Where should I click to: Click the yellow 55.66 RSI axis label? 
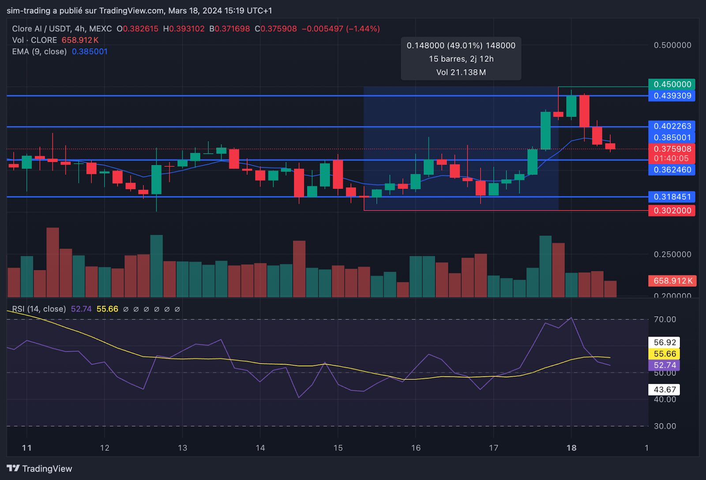tap(664, 354)
